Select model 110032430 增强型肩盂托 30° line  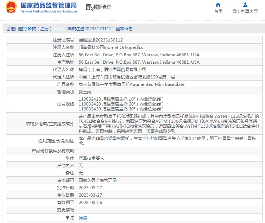click(x=121, y=109)
